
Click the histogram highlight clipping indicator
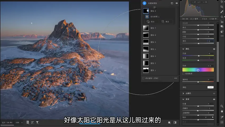[x=218, y=1]
